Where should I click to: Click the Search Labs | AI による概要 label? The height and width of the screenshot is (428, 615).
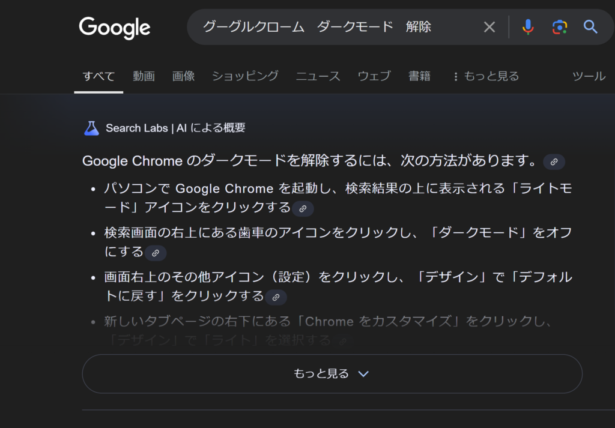[x=175, y=128]
